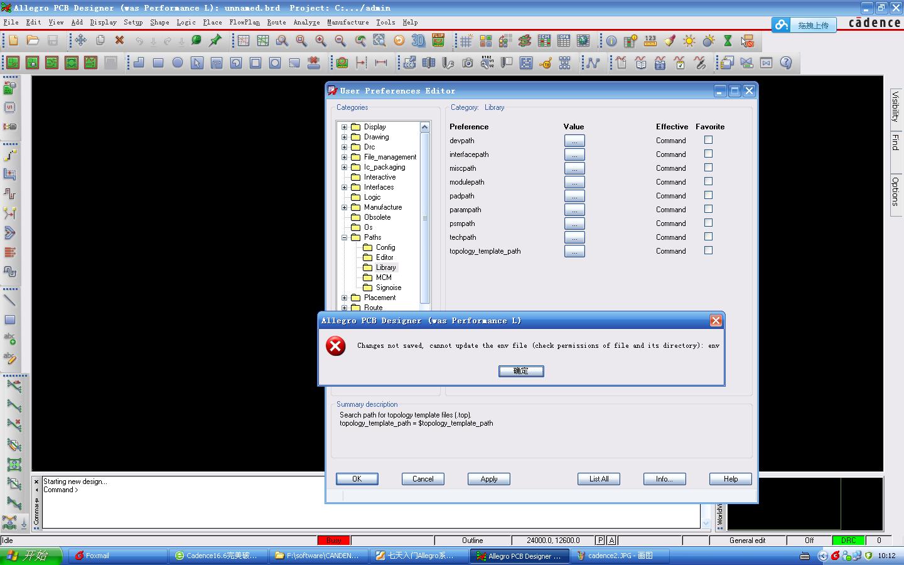Select the Move tool (four-arrow icon)
The image size is (904, 565).
pyautogui.click(x=81, y=40)
